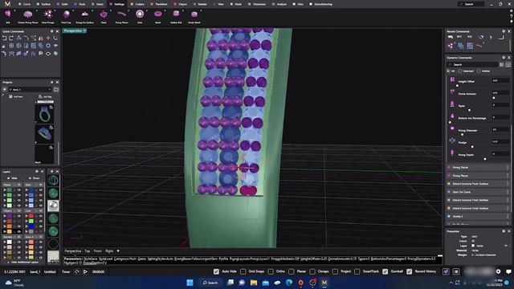This screenshot has height=289, width=514.
Task: Open the Render menu tab
Action: point(201,4)
